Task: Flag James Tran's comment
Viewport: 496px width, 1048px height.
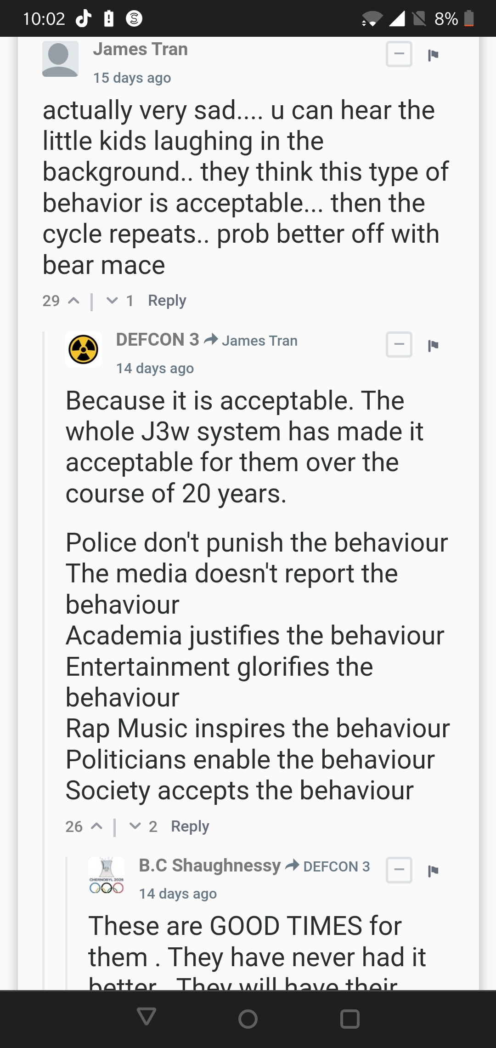Action: click(x=433, y=55)
